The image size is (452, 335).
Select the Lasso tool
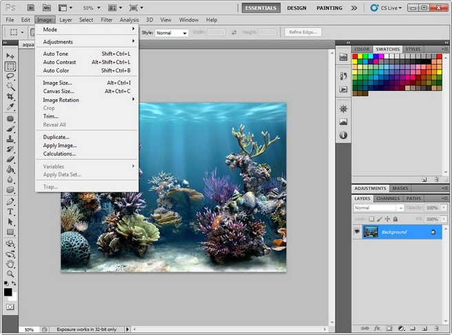tap(10, 77)
